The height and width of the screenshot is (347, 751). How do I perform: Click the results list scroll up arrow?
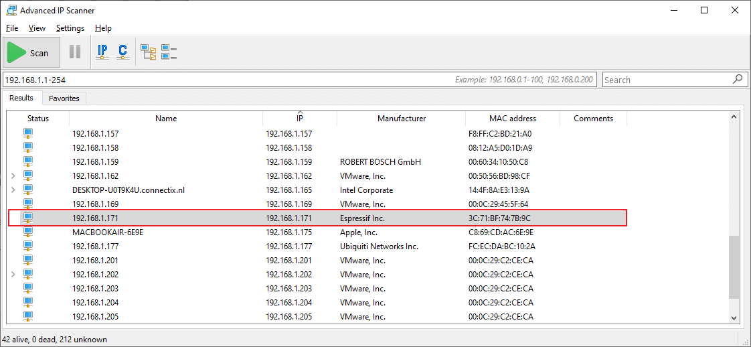coord(734,117)
